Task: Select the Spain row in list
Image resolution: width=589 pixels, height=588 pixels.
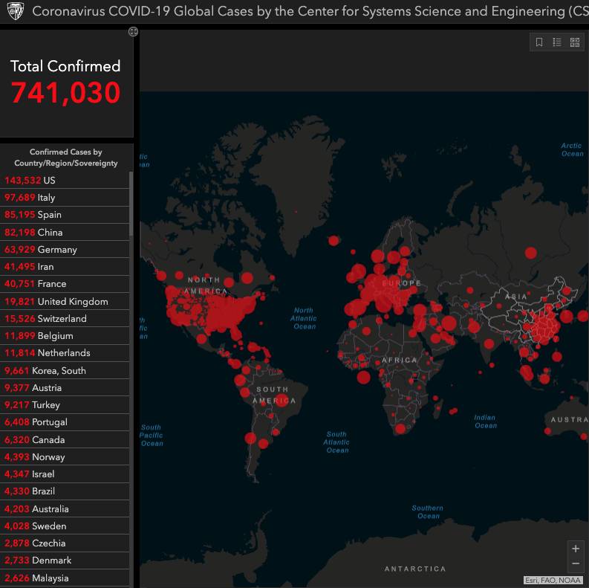Action: 65,215
